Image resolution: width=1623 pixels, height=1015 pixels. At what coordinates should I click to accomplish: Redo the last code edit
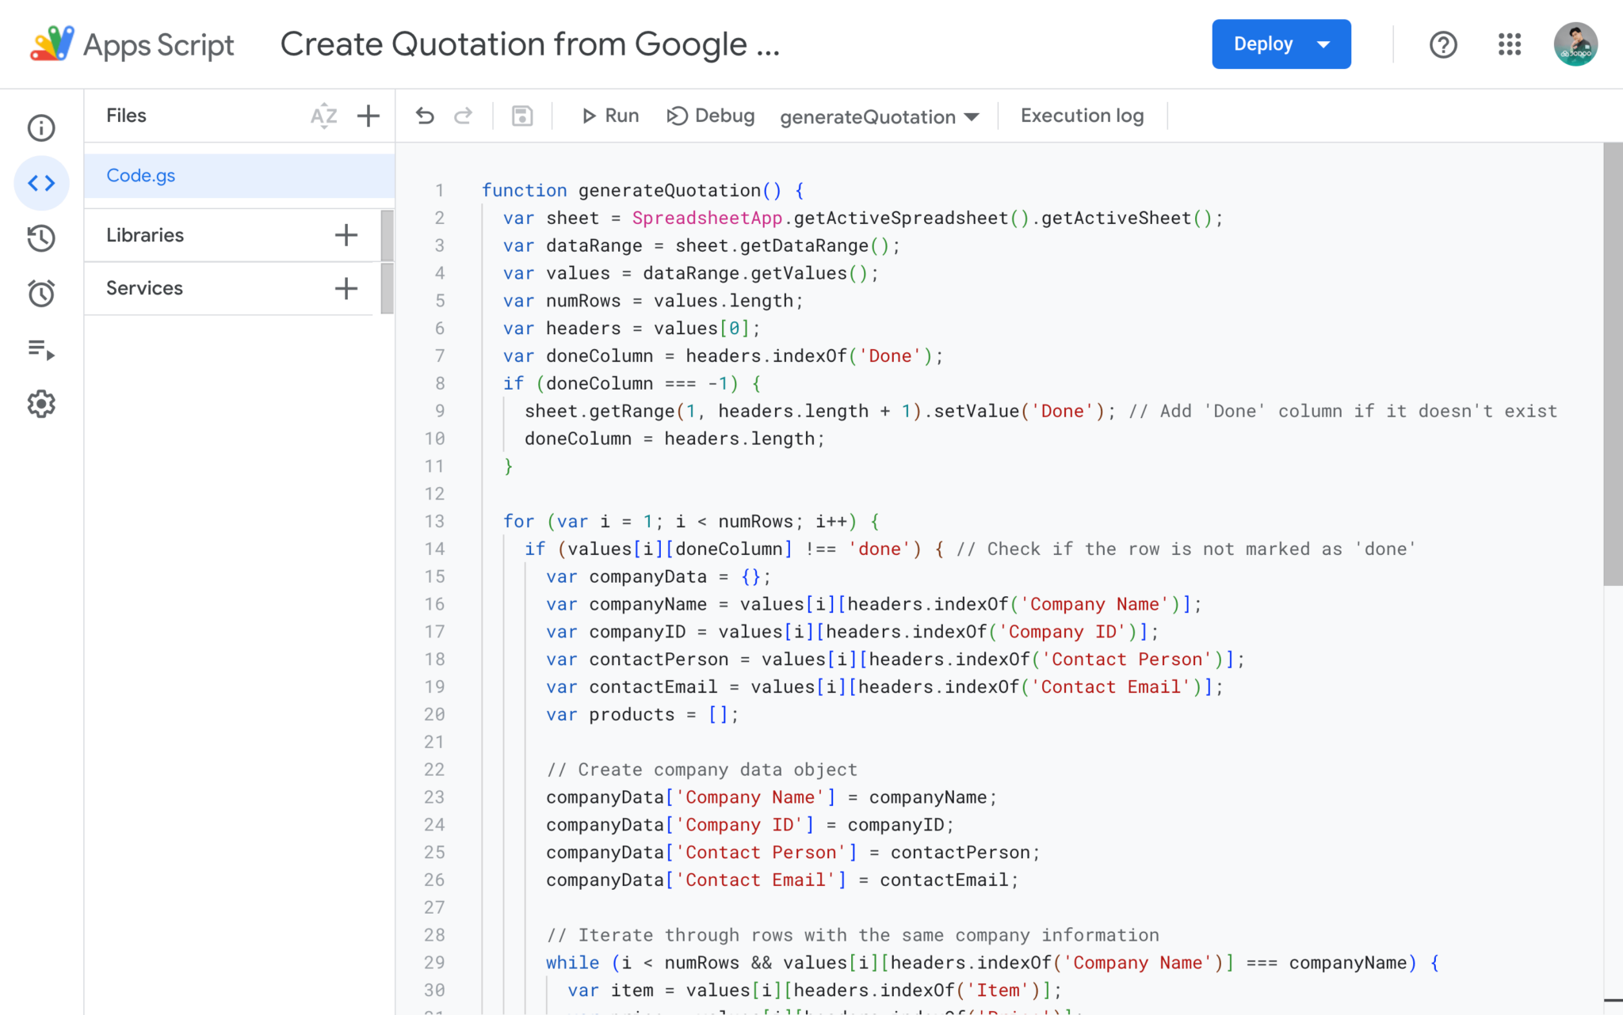(x=464, y=116)
